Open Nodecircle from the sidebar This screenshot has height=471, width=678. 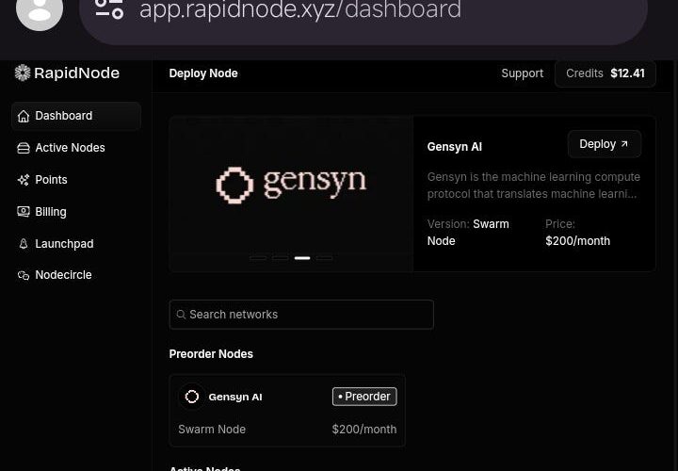pyautogui.click(x=76, y=275)
